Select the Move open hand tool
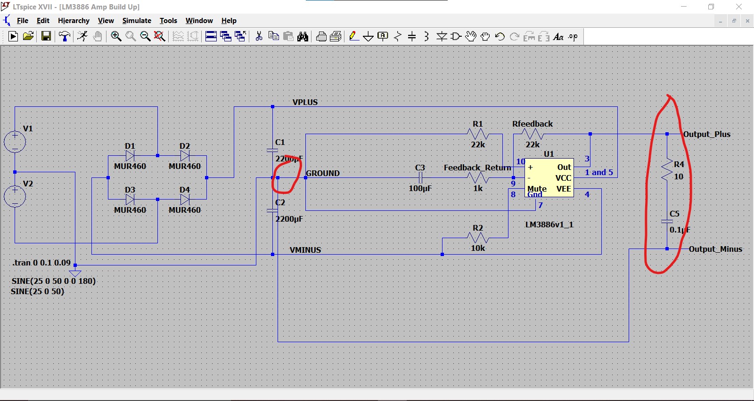 point(471,36)
